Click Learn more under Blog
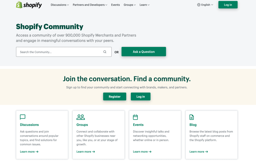256x162 pixels. coord(199,152)
